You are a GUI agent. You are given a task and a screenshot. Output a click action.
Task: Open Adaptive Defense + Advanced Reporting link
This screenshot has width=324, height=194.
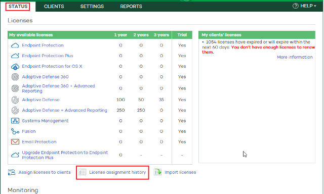64,110
